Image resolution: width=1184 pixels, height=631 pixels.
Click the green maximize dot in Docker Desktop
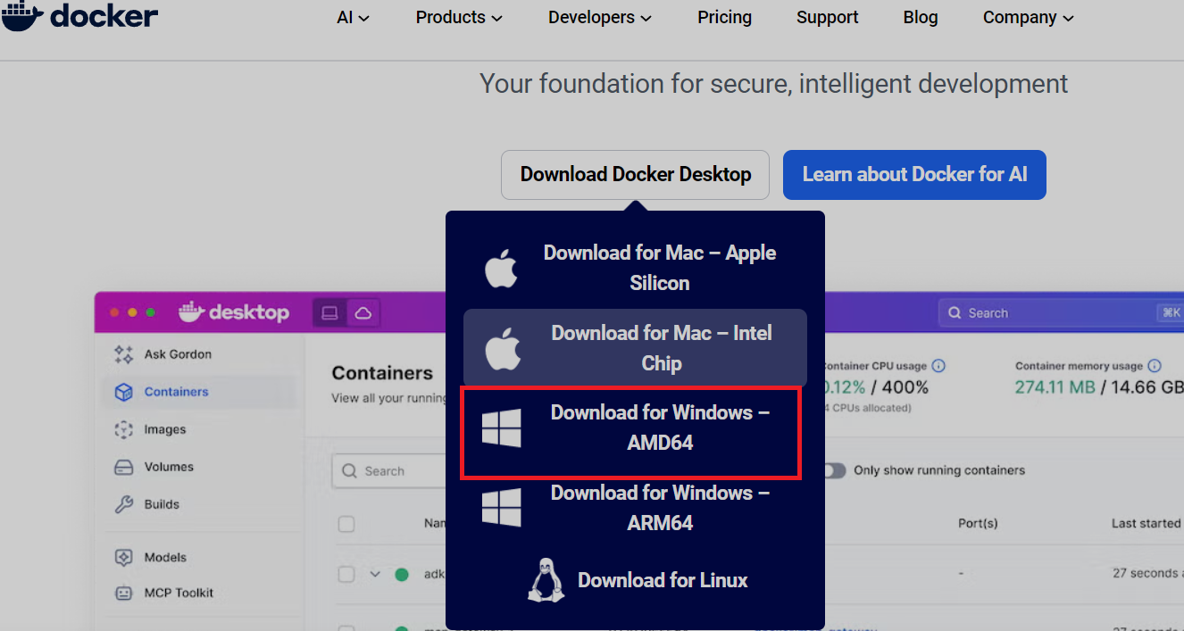(x=150, y=312)
